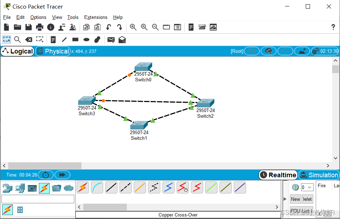Image resolution: width=340 pixels, height=219 pixels.
Task: Select the Draw Rectangle tool
Action: click(75, 40)
